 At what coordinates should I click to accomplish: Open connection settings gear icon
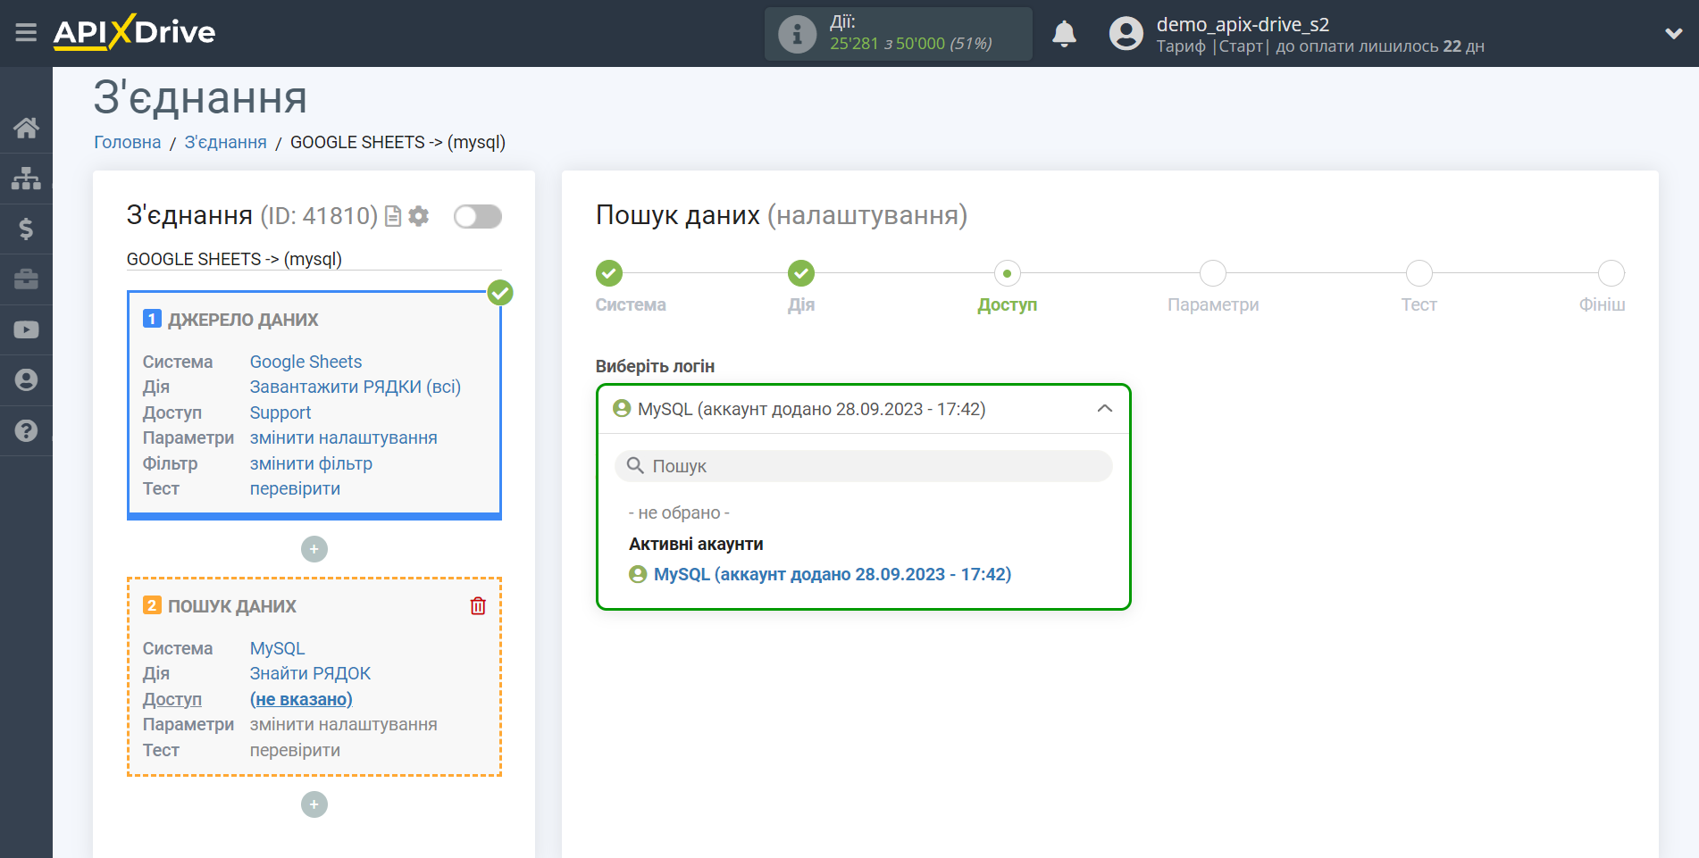[418, 216]
